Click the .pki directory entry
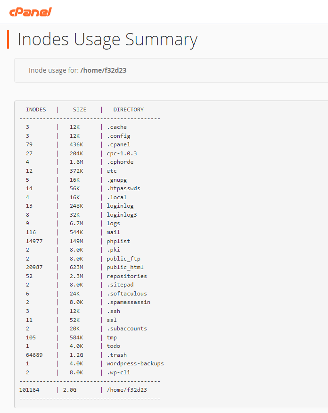 (x=114, y=250)
